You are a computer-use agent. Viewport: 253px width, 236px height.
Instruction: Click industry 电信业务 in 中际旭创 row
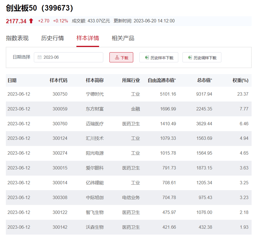tap(131, 198)
